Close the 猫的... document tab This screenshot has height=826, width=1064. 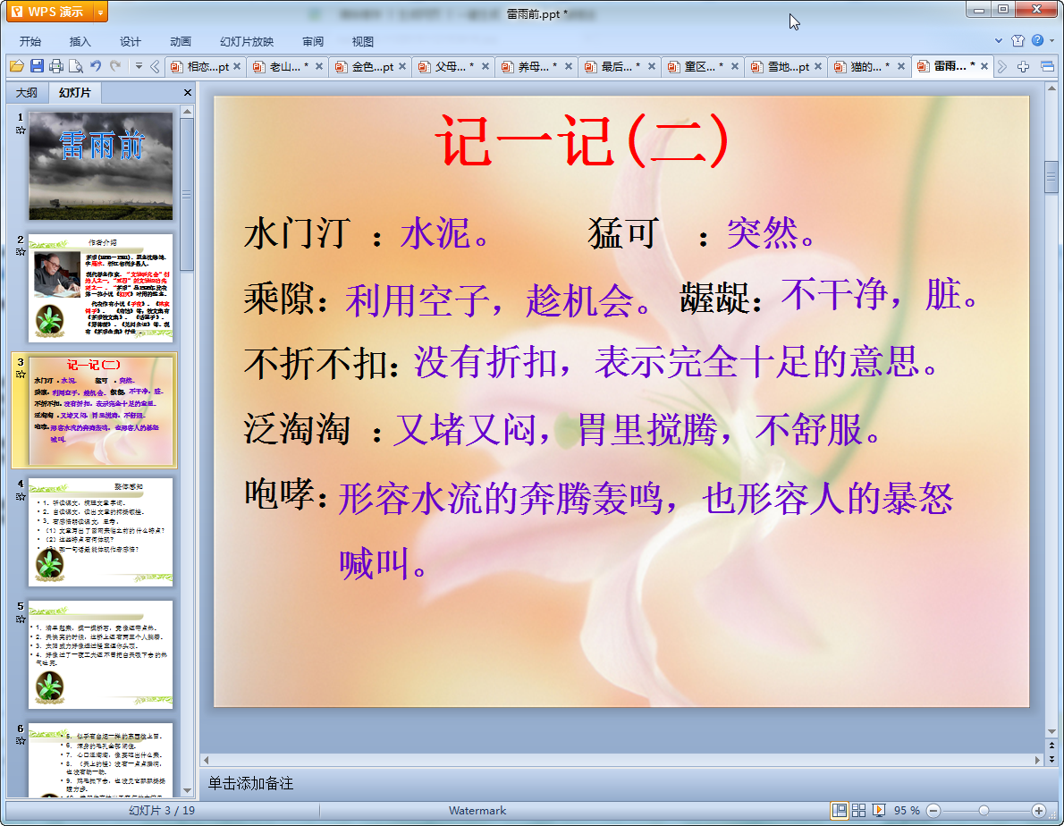tap(901, 66)
